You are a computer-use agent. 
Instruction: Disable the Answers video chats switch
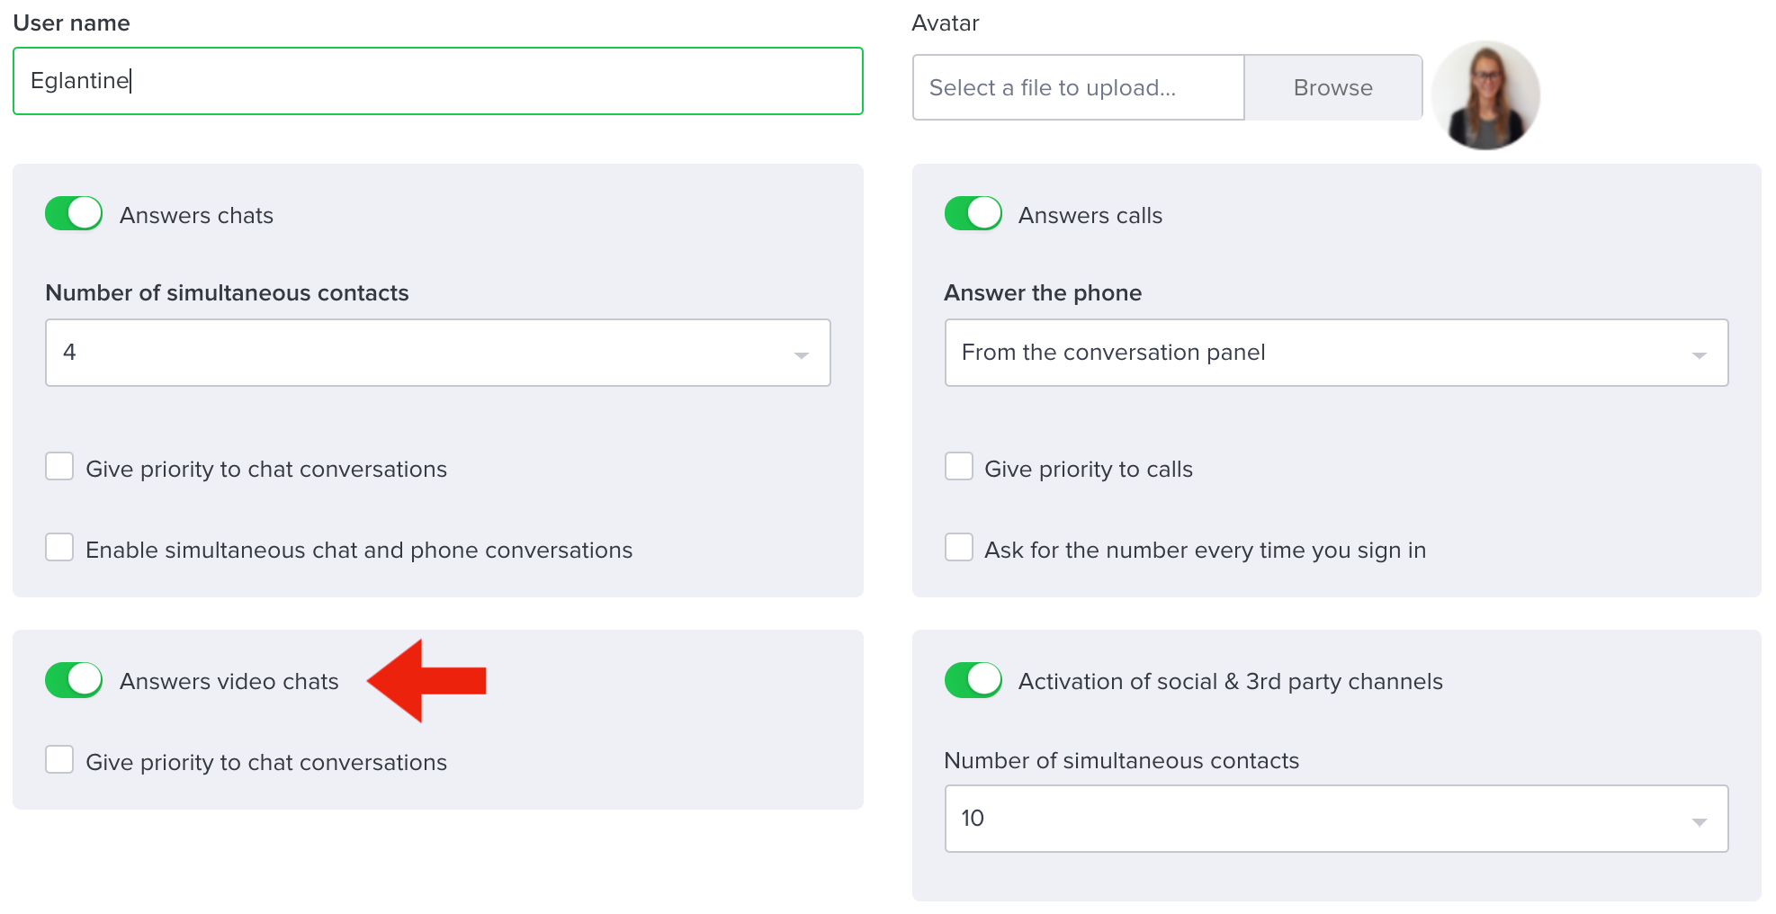coord(74,680)
